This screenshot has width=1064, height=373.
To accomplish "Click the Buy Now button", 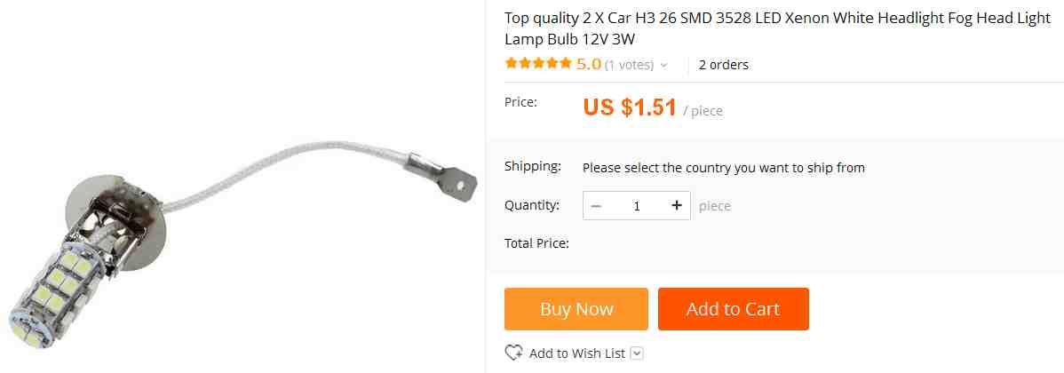I will 576,309.
